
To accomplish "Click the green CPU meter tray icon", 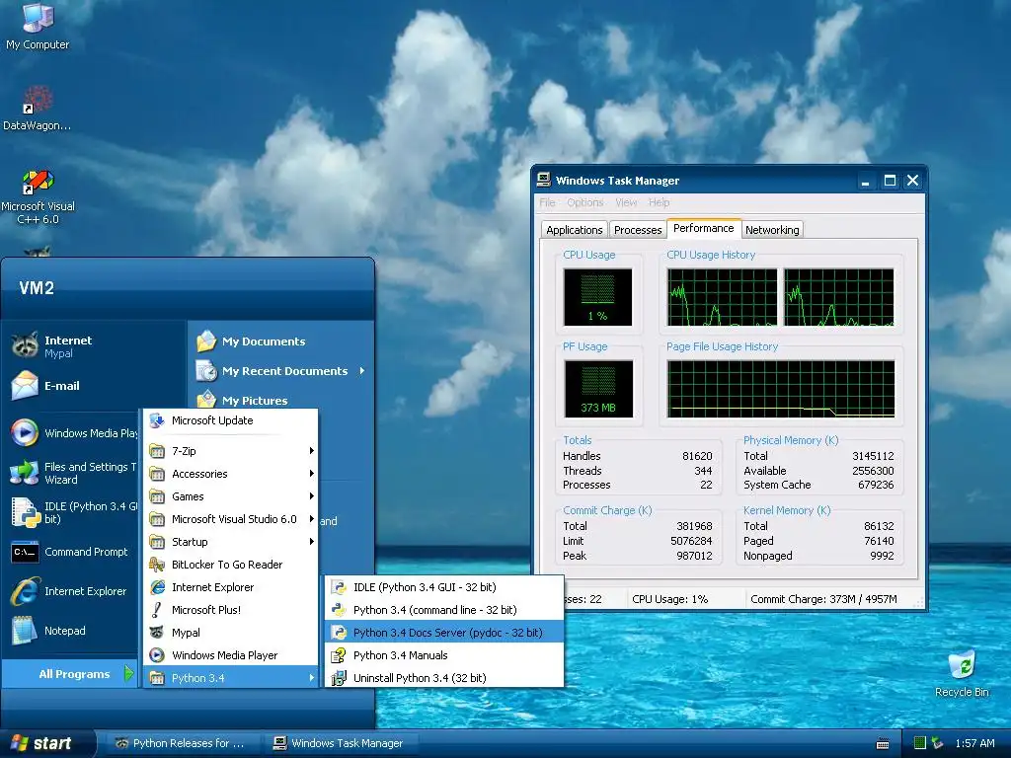I will (919, 743).
